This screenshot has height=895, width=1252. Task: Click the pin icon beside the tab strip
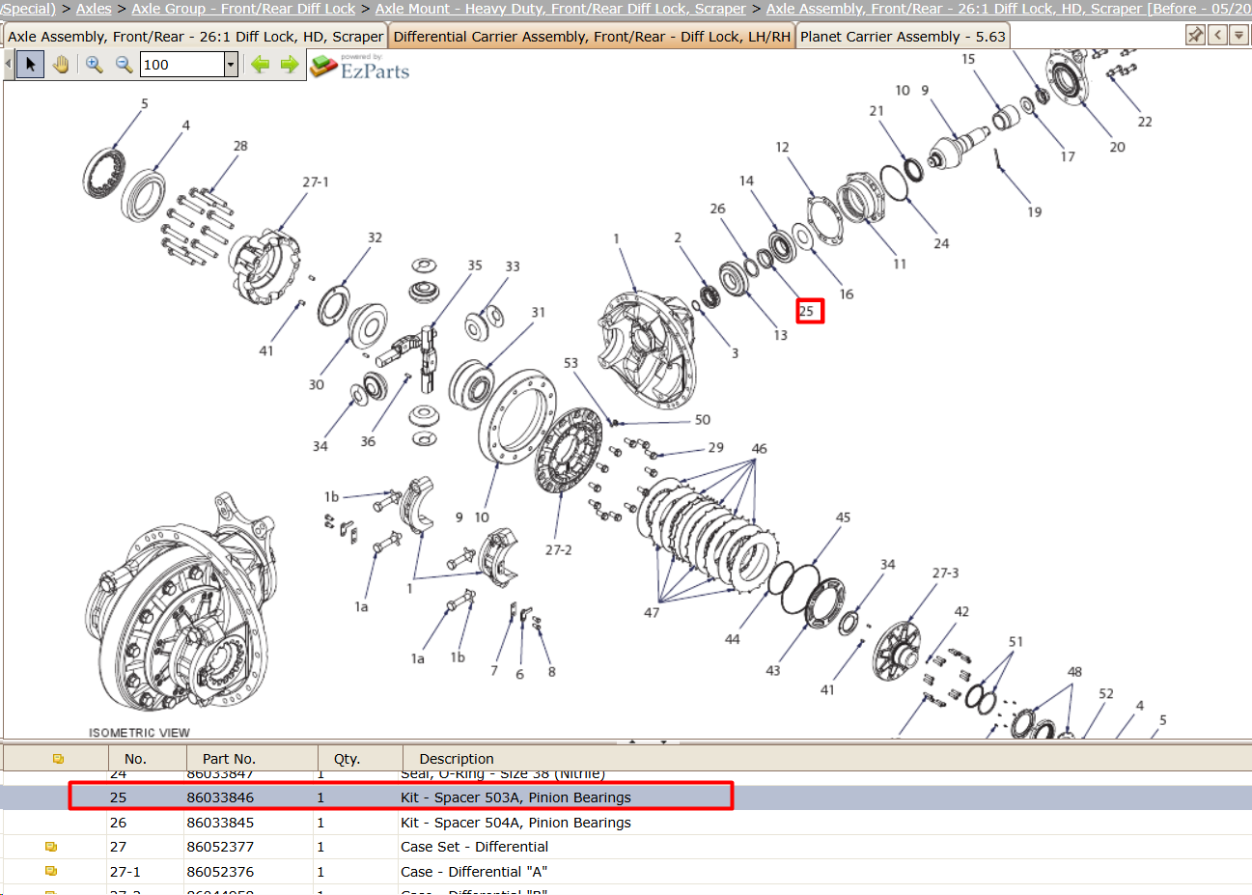click(x=1195, y=35)
